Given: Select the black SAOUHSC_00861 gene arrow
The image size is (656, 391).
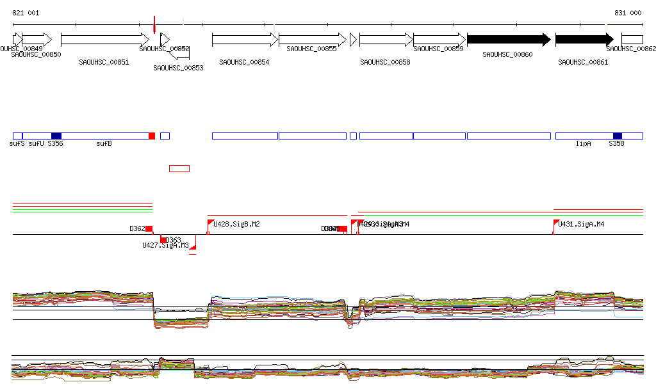Looking at the screenshot, I should click(584, 40).
